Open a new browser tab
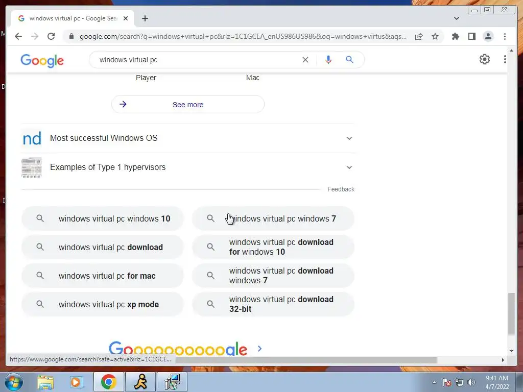Viewport: 523px width, 392px height. point(145,18)
